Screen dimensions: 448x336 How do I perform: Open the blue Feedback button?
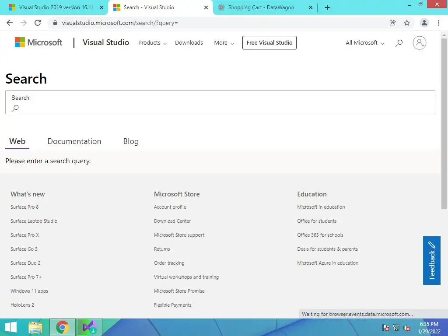click(x=432, y=260)
